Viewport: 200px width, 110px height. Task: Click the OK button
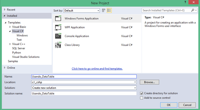click(x=169, y=105)
